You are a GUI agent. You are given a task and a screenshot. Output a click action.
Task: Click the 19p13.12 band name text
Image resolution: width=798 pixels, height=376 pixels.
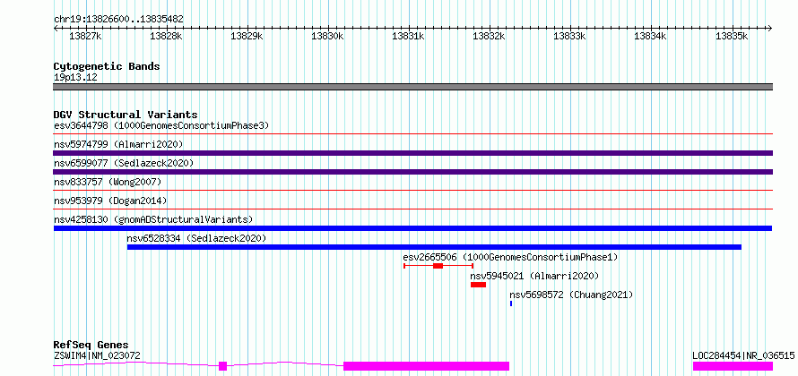pos(75,78)
